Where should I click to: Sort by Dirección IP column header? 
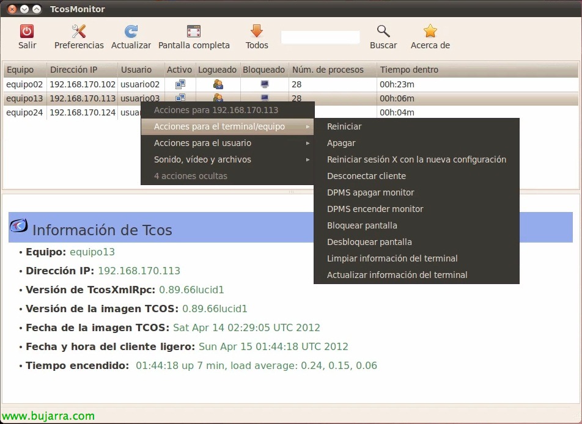point(82,70)
